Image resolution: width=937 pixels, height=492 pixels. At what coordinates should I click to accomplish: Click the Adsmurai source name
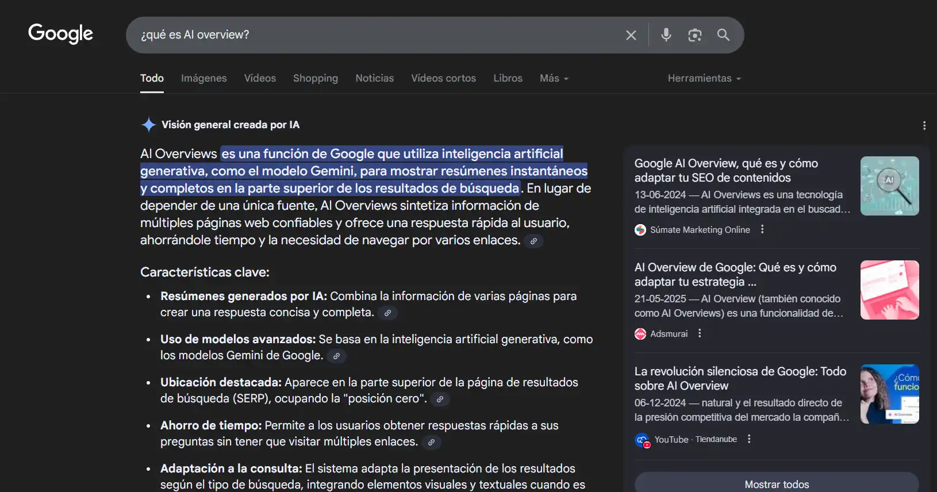(669, 334)
